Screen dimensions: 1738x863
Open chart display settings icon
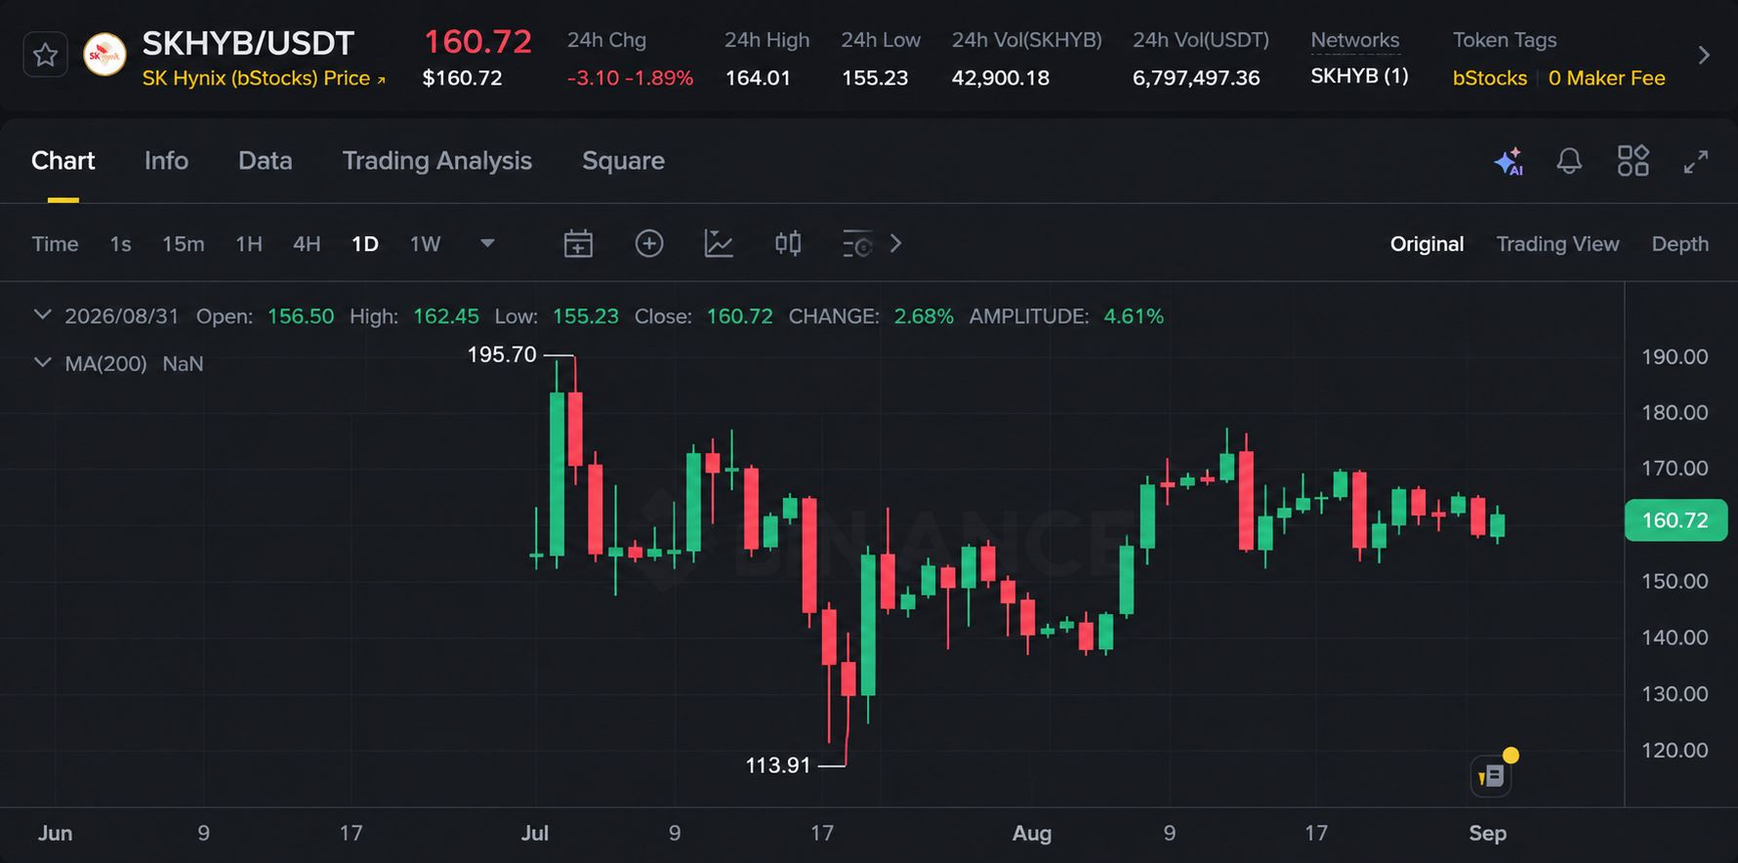pos(857,244)
